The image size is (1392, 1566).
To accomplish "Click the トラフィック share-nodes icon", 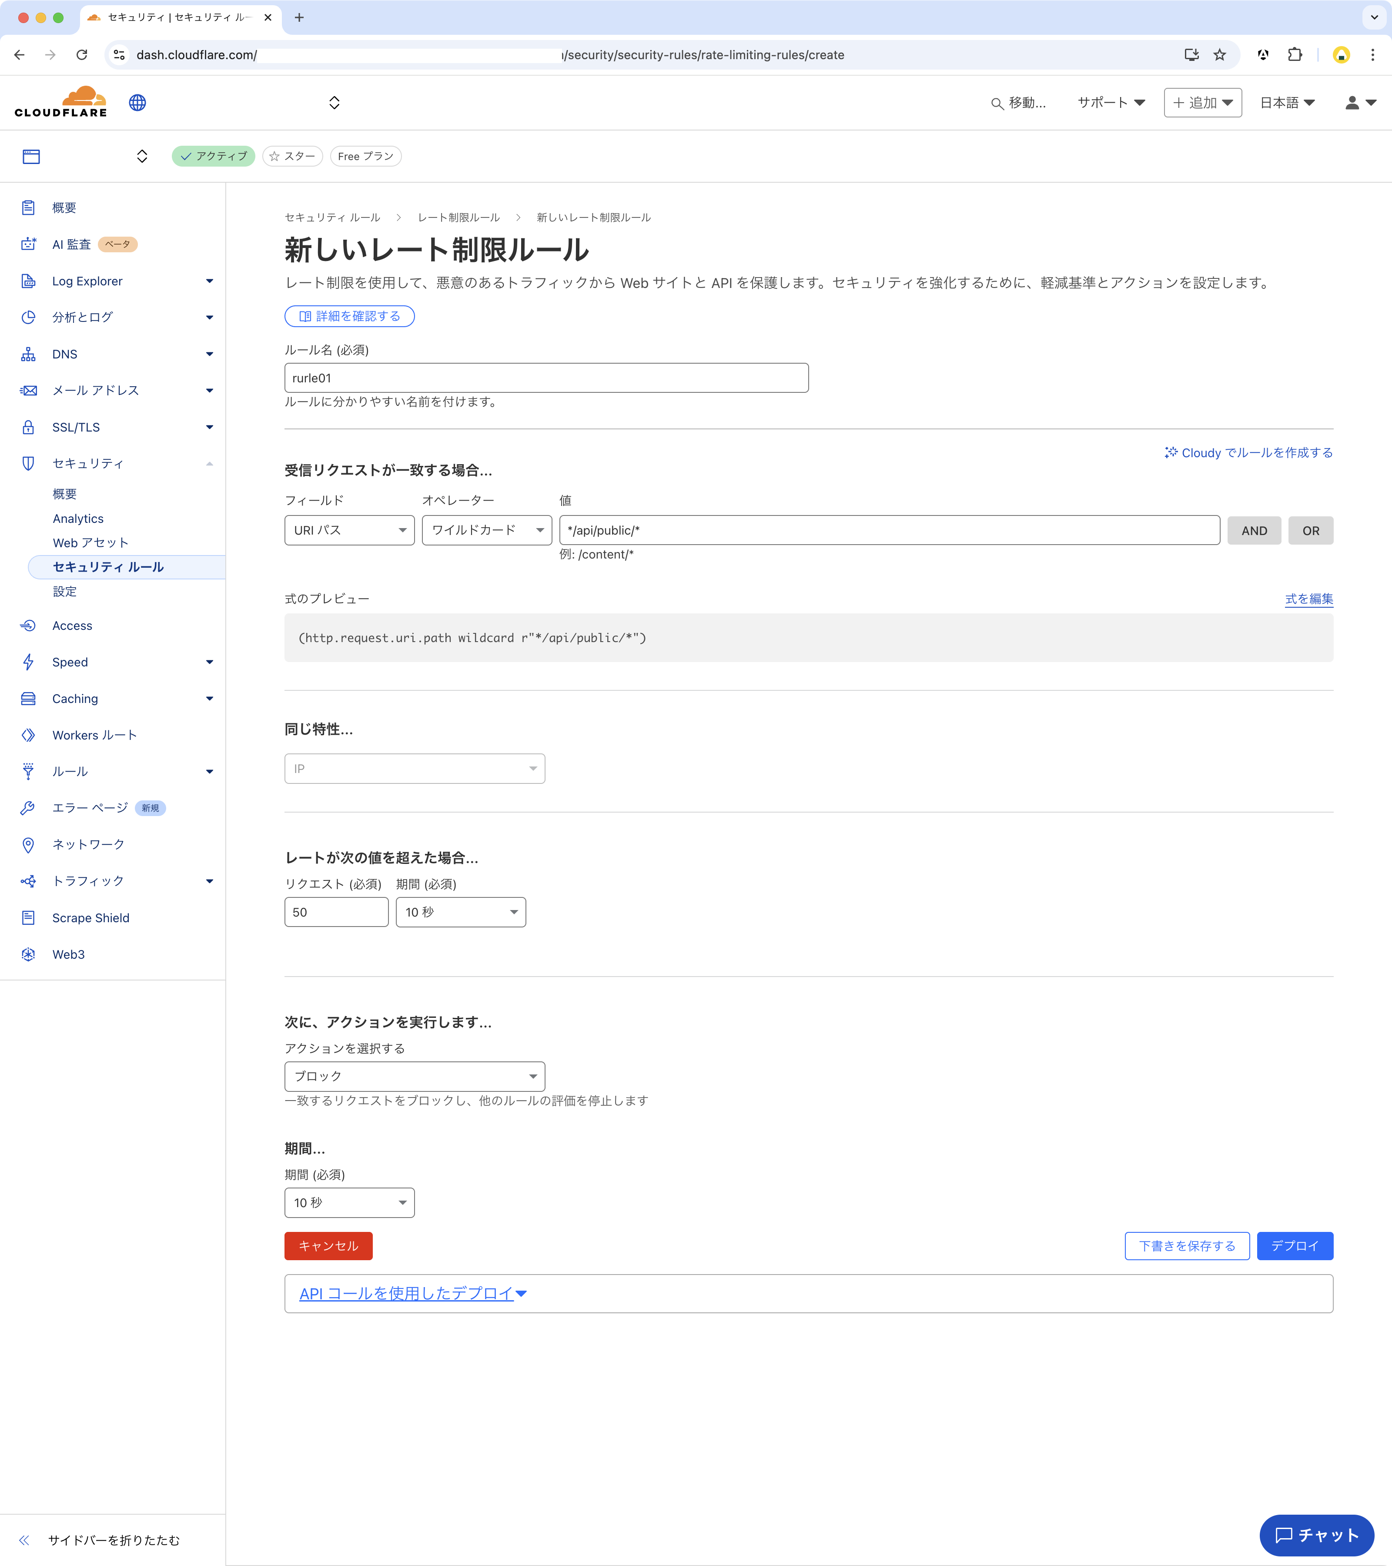I will pyautogui.click(x=28, y=881).
